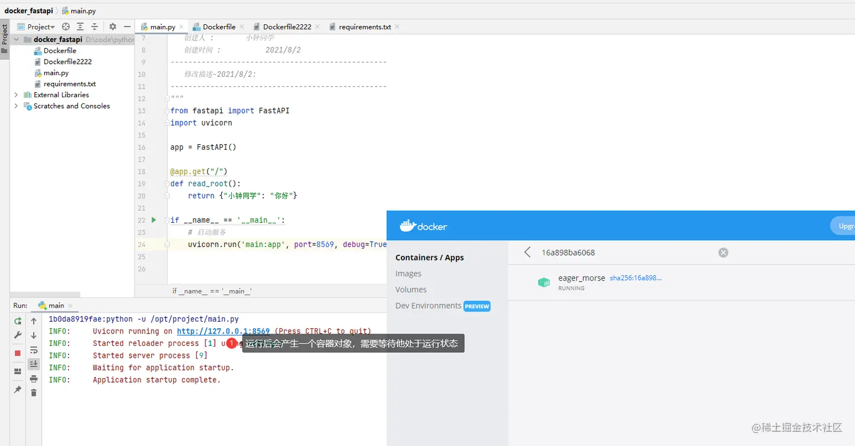Click the green run gutter arrow at line 22

click(153, 220)
